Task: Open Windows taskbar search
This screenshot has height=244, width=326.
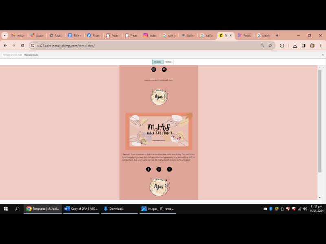Action: point(17,209)
